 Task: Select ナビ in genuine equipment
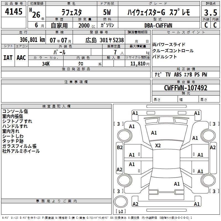(158, 74)
